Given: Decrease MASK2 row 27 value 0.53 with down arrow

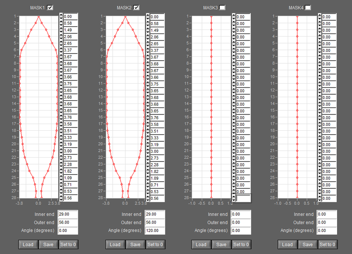Looking at the screenshot, I should 148,193.
